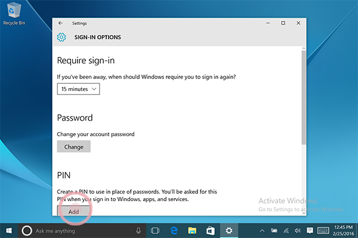Show hidden system tray icons
This screenshot has height=238, width=358.
coord(262,231)
